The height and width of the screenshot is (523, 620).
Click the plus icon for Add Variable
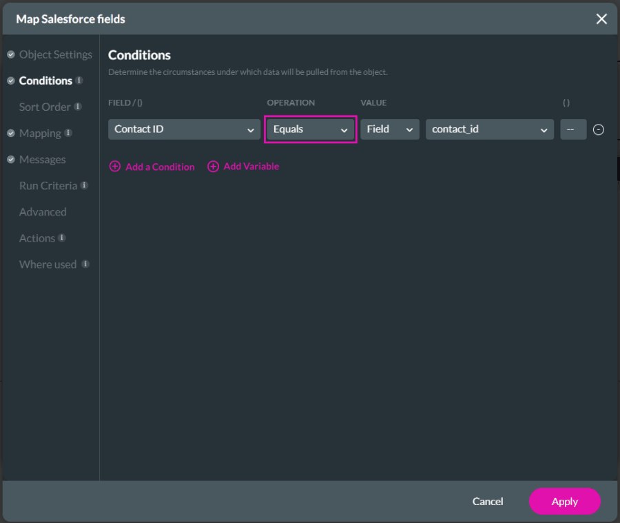(213, 167)
